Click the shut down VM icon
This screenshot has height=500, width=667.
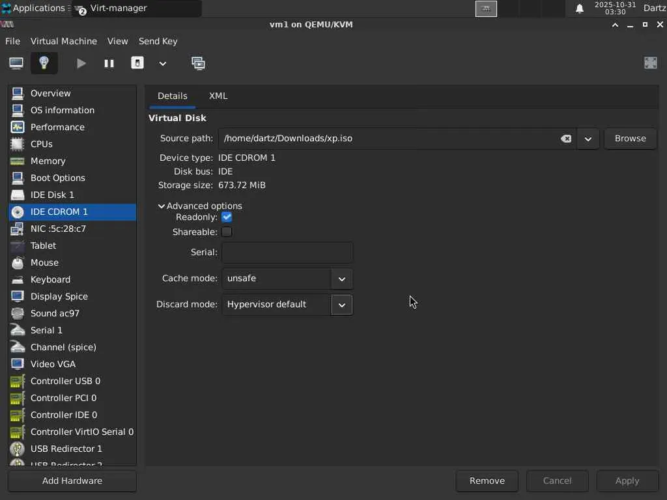[137, 63]
